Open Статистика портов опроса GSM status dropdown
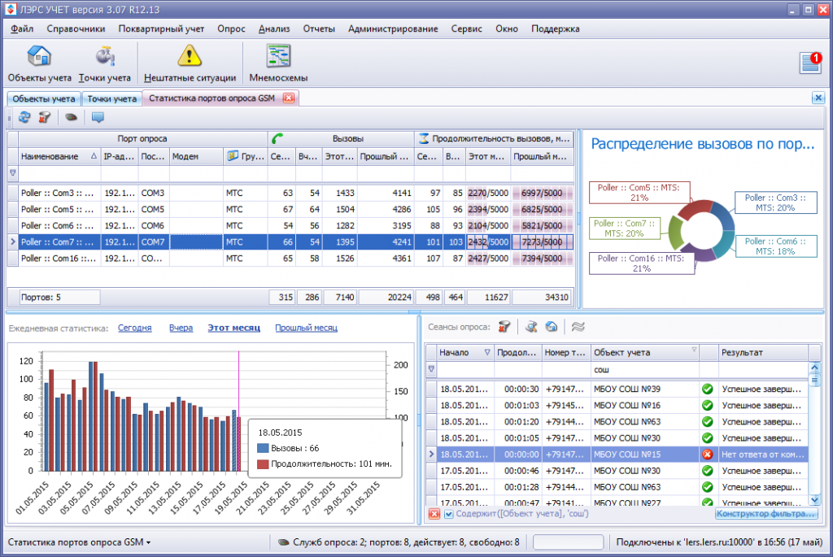Image resolution: width=833 pixels, height=557 pixels. (79, 542)
